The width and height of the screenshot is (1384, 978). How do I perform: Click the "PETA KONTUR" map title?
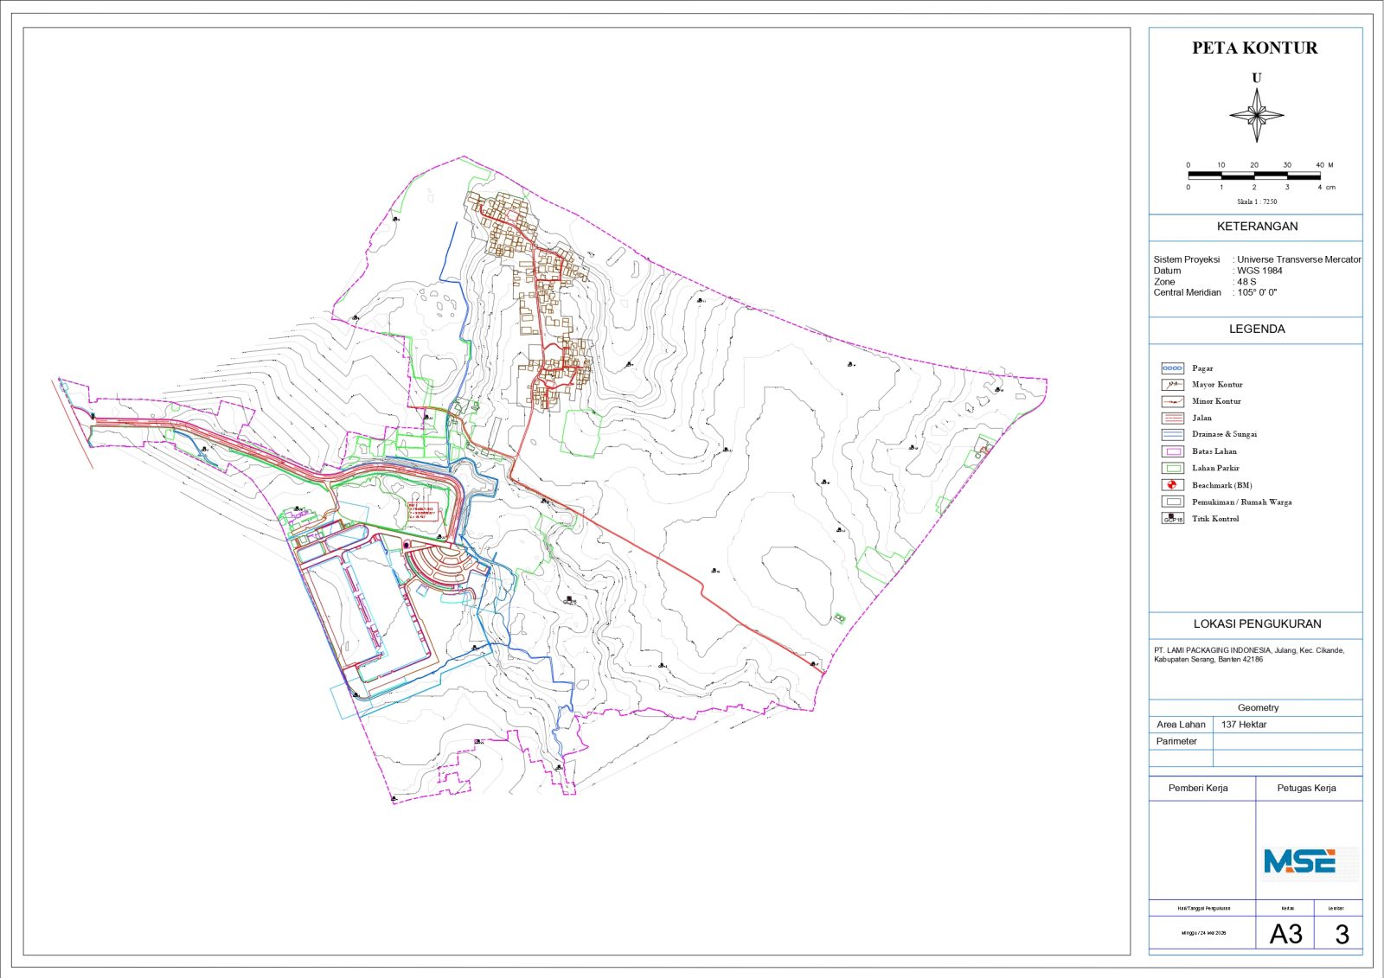pyautogui.click(x=1255, y=48)
